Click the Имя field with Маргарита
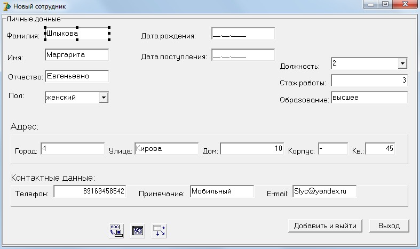 coord(77,55)
